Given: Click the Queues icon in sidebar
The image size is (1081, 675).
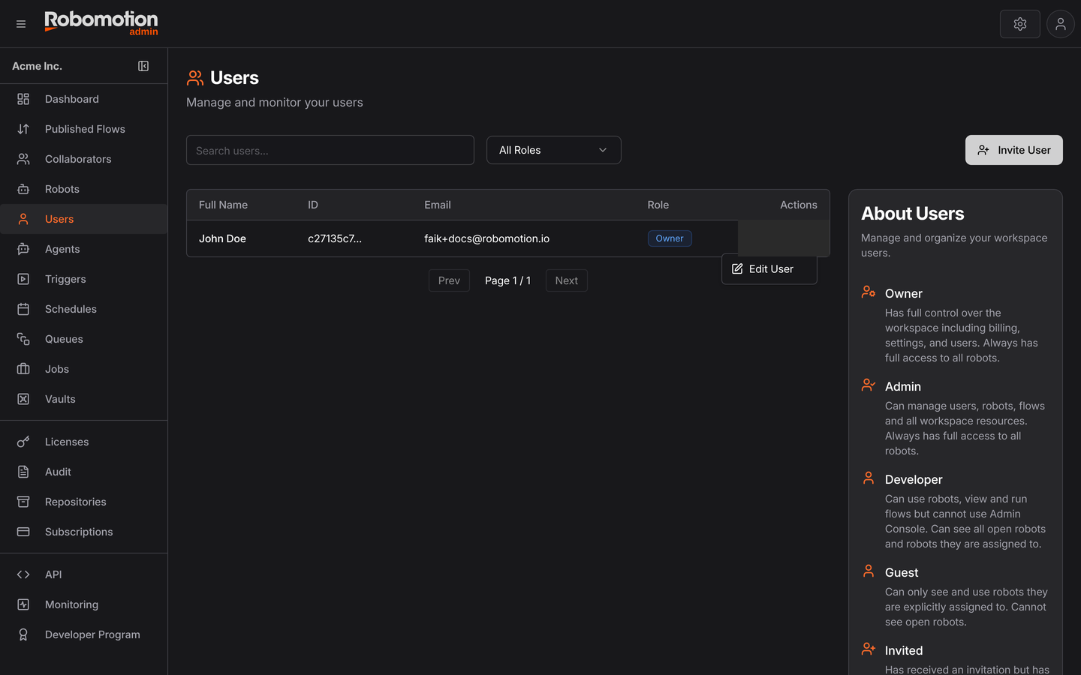Looking at the screenshot, I should coord(23,339).
